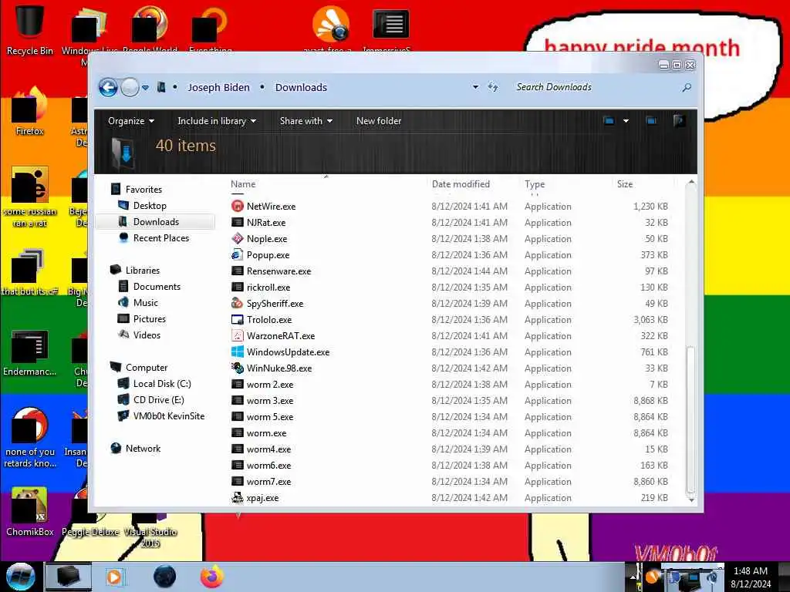Select the WarzoneRAT.exe file icon
The width and height of the screenshot is (790, 592).
point(238,335)
